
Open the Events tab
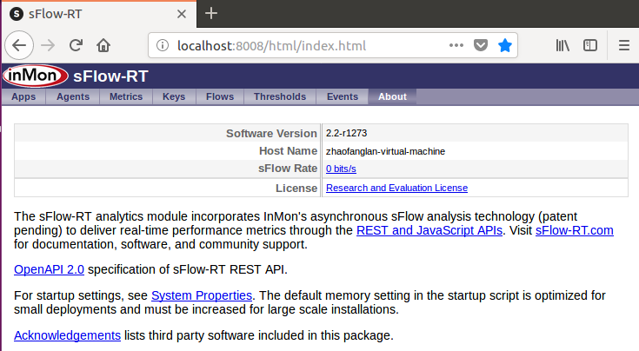click(342, 96)
